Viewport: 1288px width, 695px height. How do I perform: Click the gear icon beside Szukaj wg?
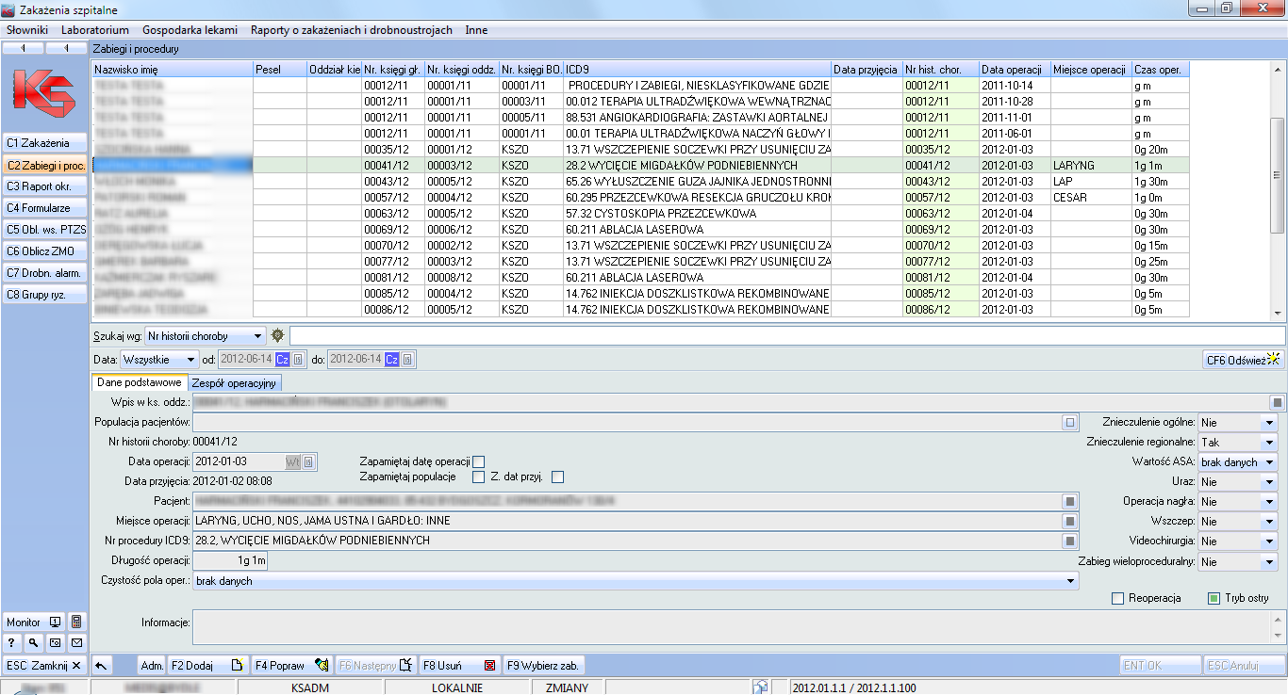[x=277, y=335]
